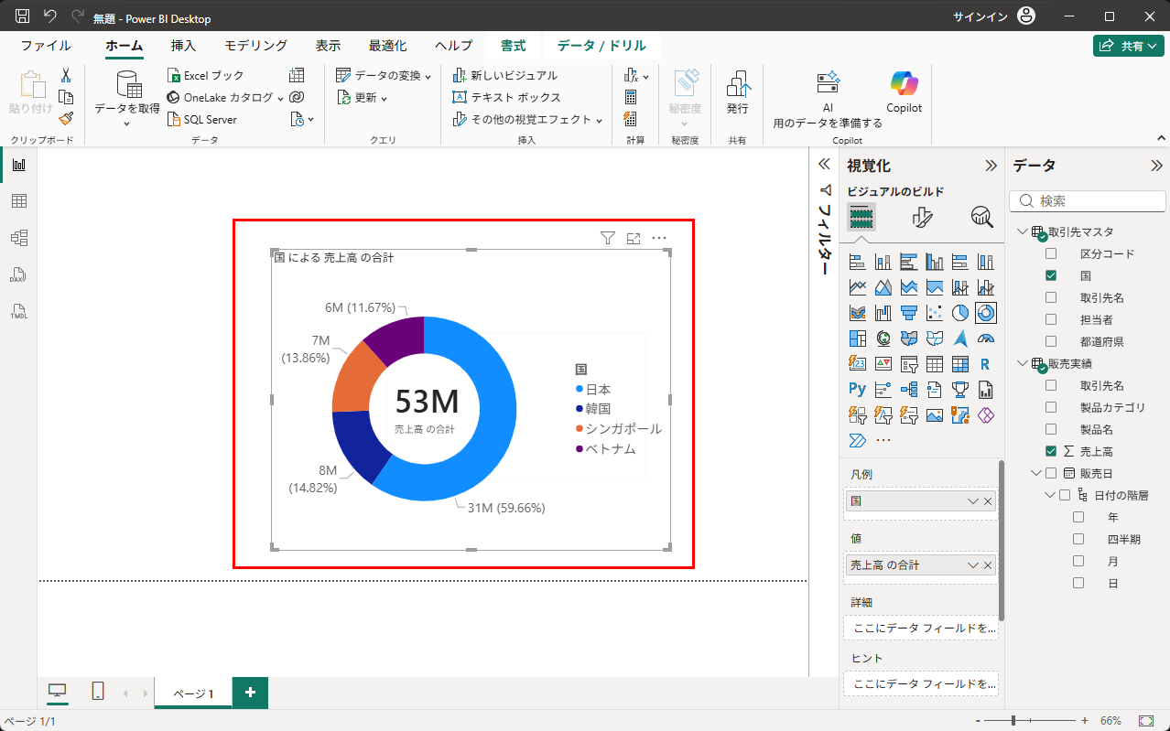The image size is (1170, 731).
Task: Add a new page with plus button
Action: pos(250,693)
